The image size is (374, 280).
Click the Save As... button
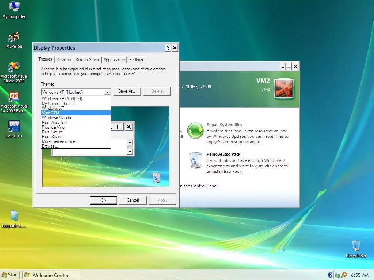(127, 91)
